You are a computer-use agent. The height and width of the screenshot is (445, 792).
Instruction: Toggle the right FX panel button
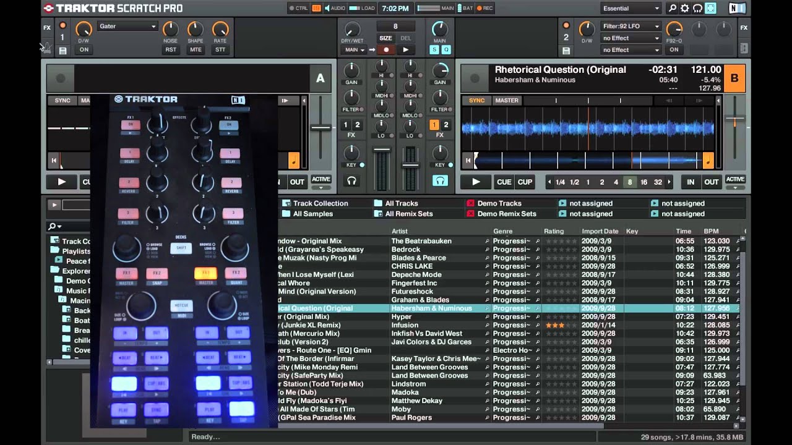click(744, 28)
